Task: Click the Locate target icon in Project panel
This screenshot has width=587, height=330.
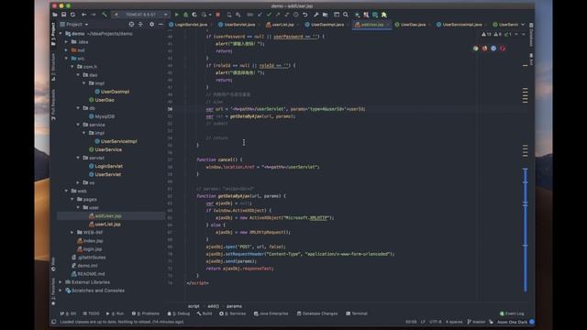Action: pos(131,25)
